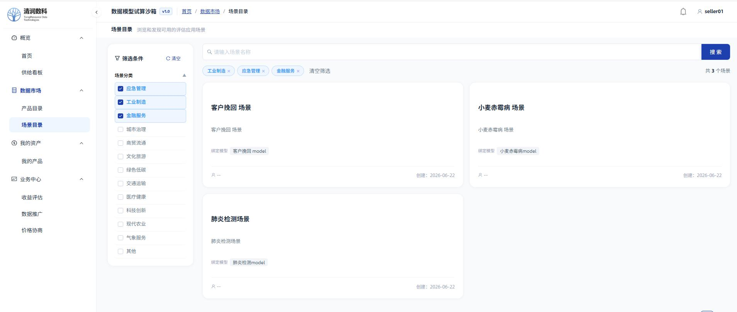Click the 我的资产 coin icon
737x312 pixels.
[14, 143]
